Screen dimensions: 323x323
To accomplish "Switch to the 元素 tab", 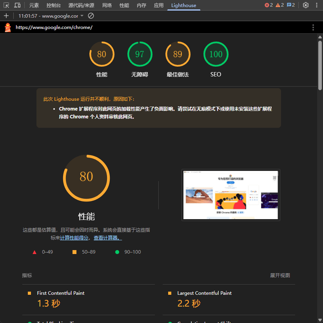I will [x=34, y=5].
